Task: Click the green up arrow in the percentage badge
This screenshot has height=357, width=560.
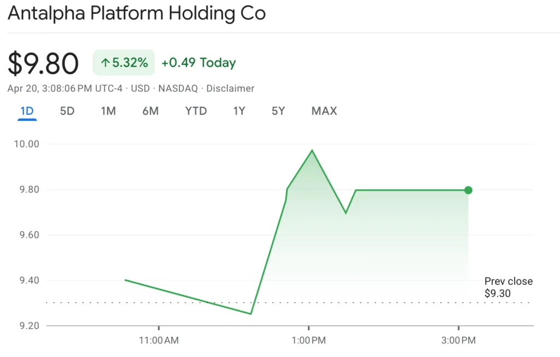Action: click(x=106, y=62)
